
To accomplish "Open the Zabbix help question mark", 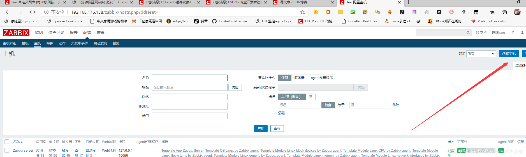I will point(513,33).
